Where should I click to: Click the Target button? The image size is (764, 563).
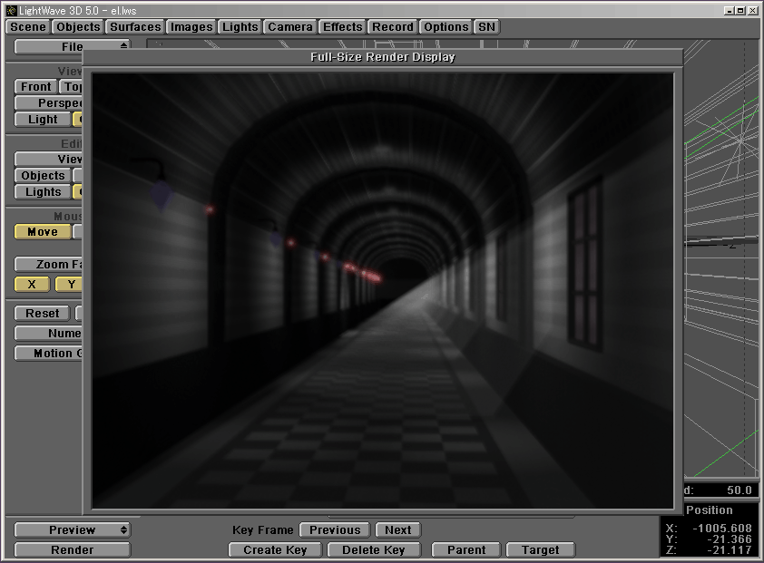[540, 550]
